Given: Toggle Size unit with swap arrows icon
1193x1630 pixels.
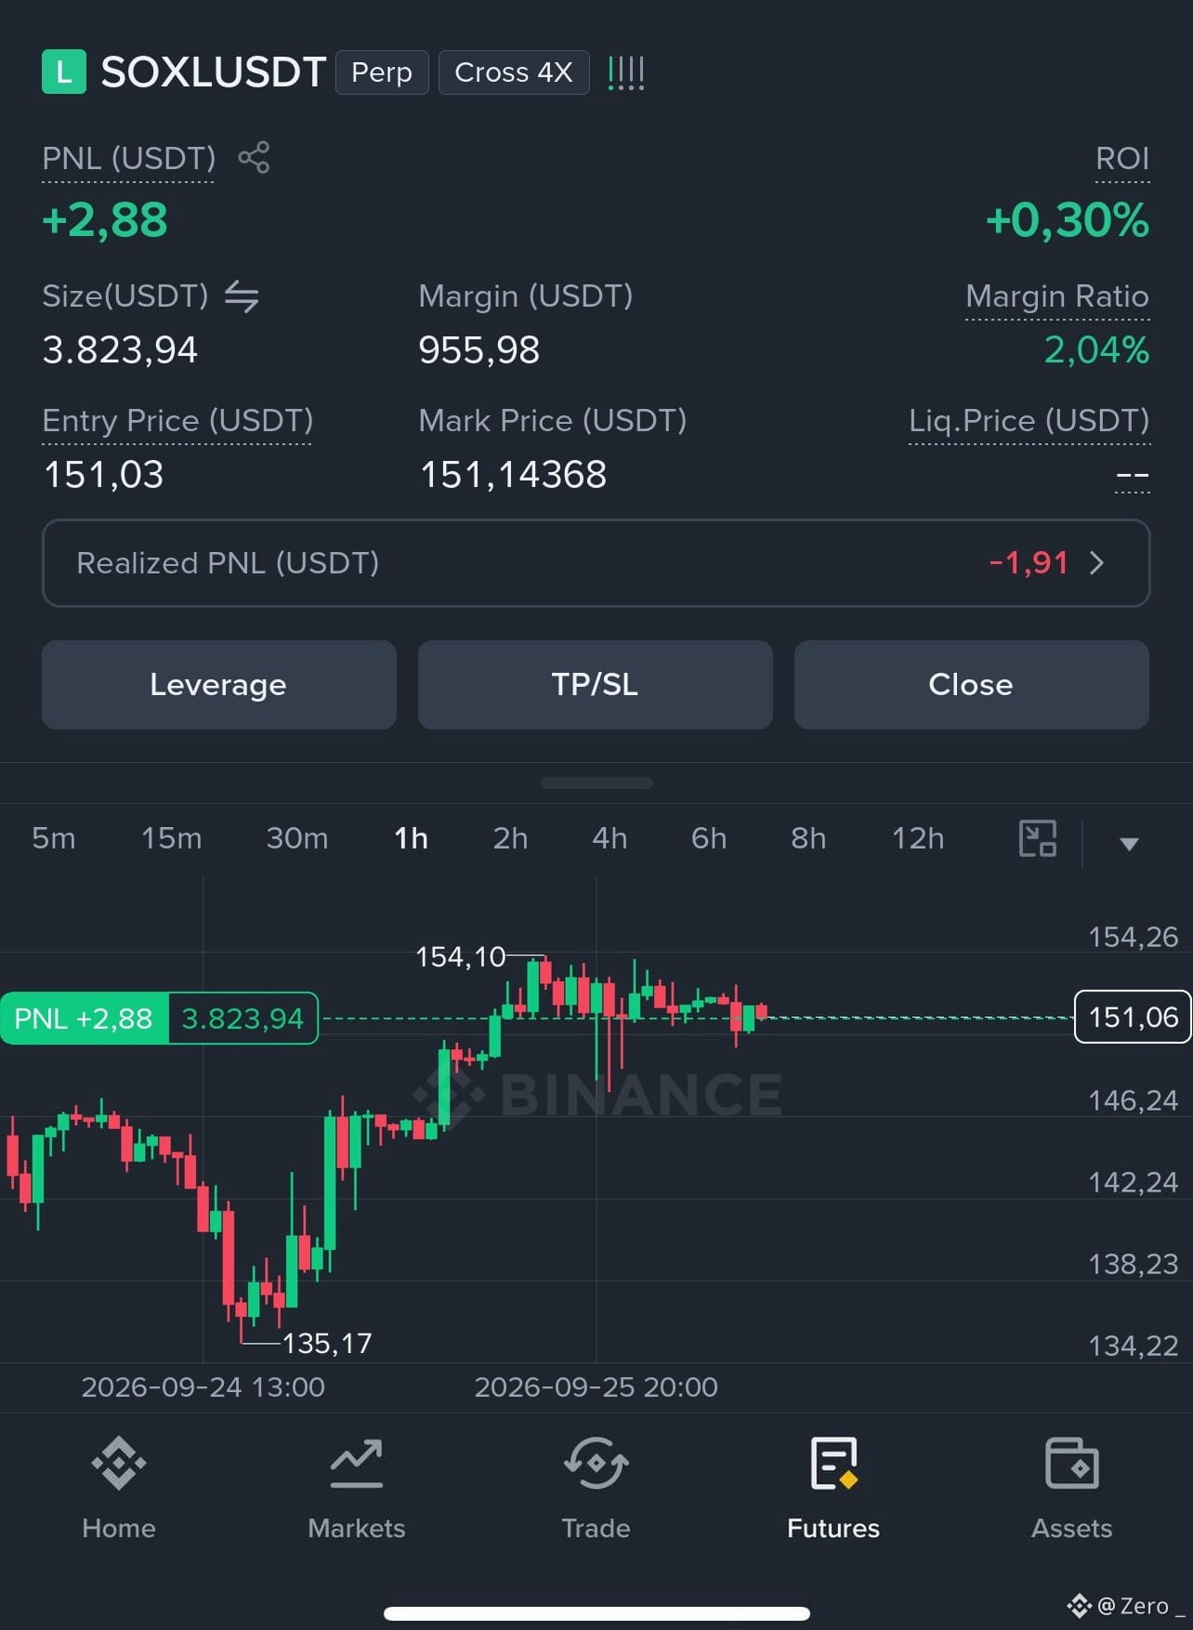Looking at the screenshot, I should tap(242, 296).
